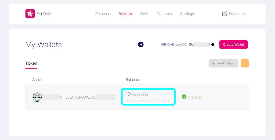This screenshot has width=275, height=140.
Task: Click the Feedback pencil icon
Action: (x=225, y=14)
